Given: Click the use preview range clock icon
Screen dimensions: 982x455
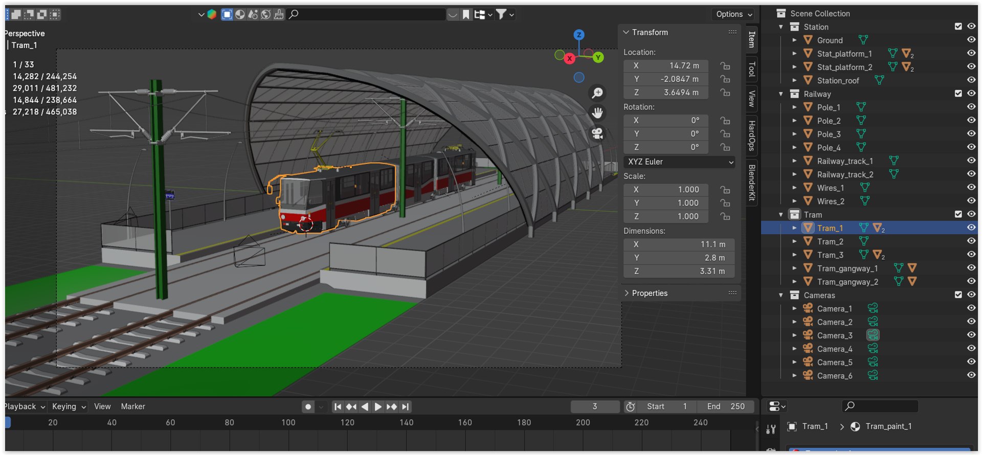Looking at the screenshot, I should coord(631,407).
